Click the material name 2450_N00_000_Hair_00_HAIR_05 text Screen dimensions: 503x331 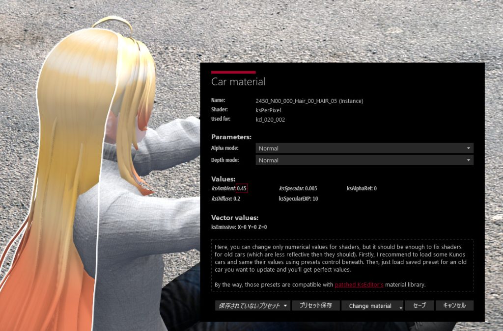click(309, 101)
